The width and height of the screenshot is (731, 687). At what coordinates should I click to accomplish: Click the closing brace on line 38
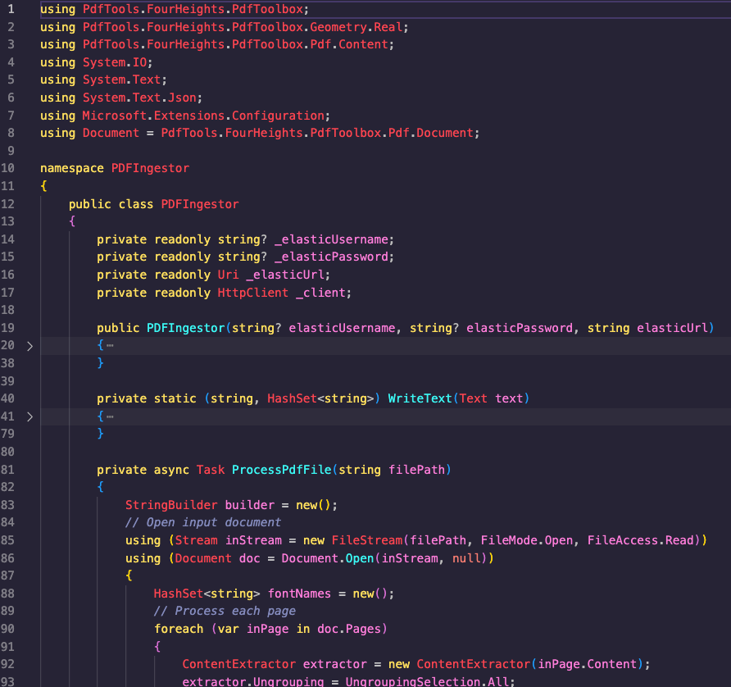tap(100, 363)
